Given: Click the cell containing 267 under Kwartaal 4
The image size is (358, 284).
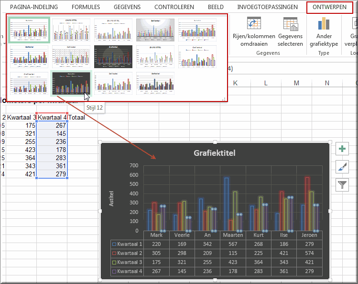Looking at the screenshot, I should point(53,126).
